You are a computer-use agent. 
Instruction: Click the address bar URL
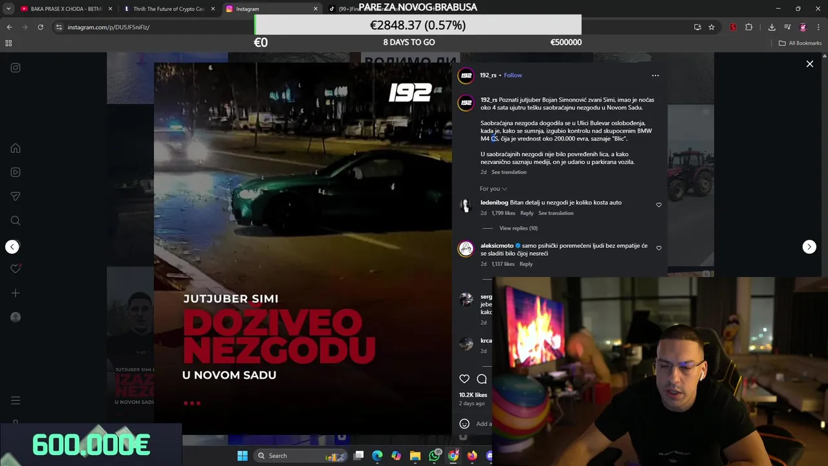click(x=109, y=27)
